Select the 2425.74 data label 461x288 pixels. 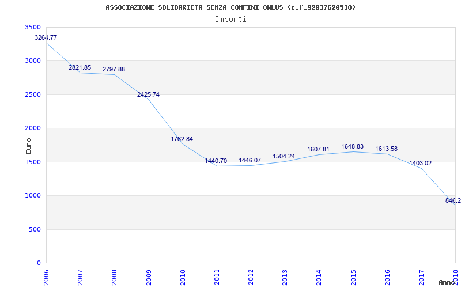pyautogui.click(x=148, y=94)
